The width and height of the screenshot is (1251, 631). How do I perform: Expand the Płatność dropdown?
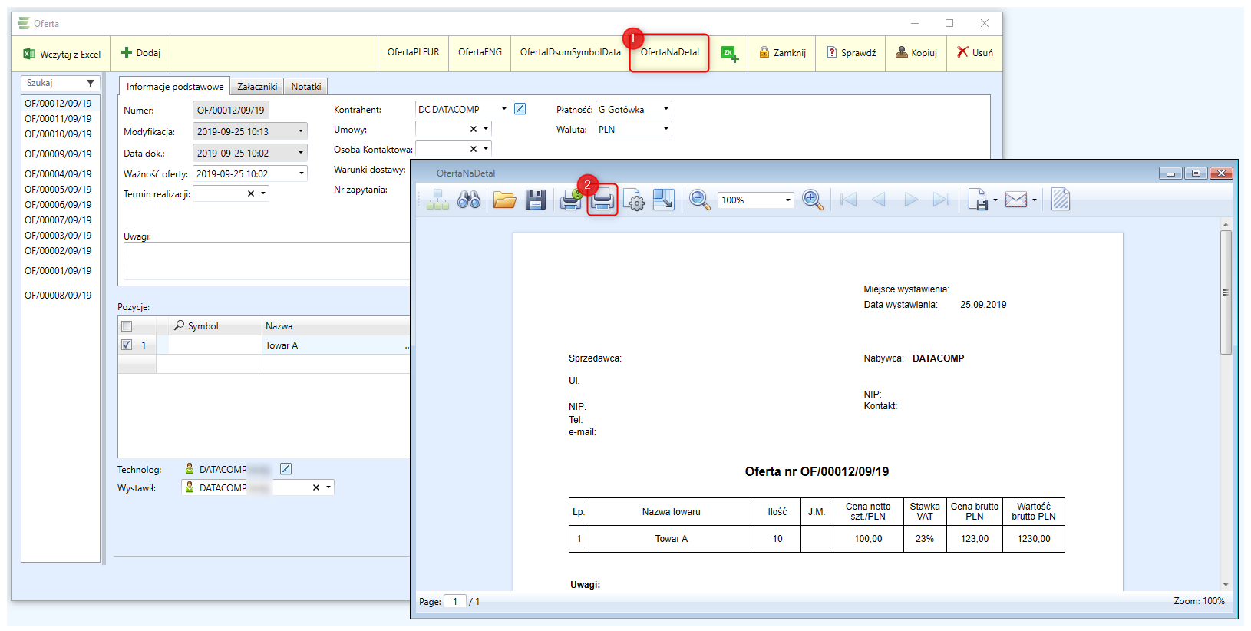[x=665, y=109]
